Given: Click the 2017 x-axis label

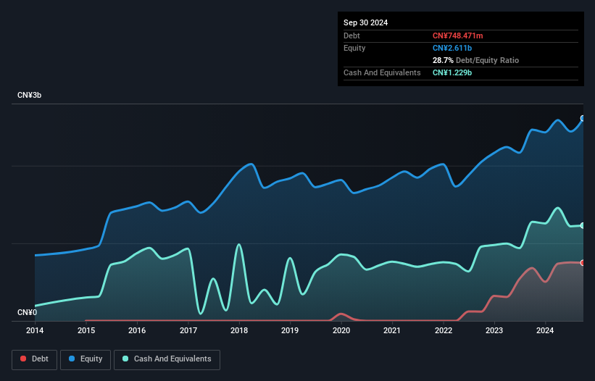Looking at the screenshot, I should 188,330.
